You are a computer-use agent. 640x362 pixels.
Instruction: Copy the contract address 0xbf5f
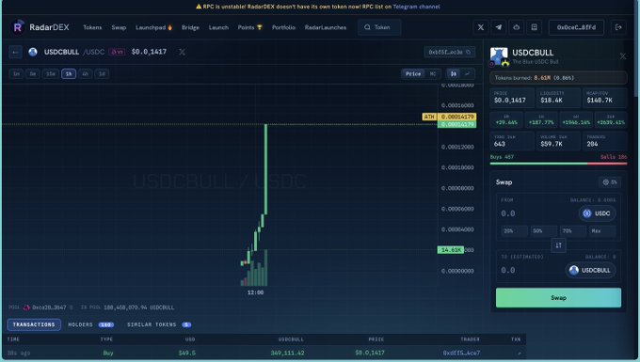(449, 52)
